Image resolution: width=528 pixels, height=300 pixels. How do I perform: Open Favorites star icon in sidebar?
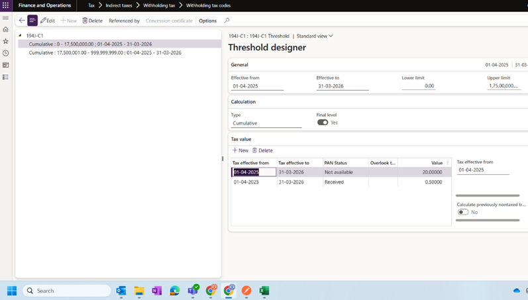point(6,41)
